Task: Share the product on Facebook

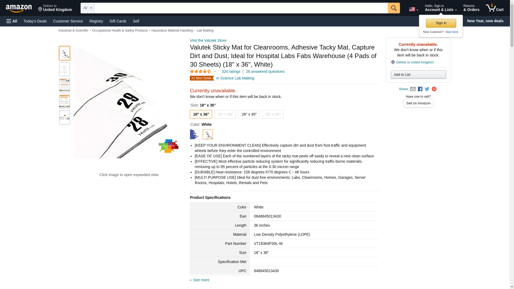Action: (x=420, y=89)
